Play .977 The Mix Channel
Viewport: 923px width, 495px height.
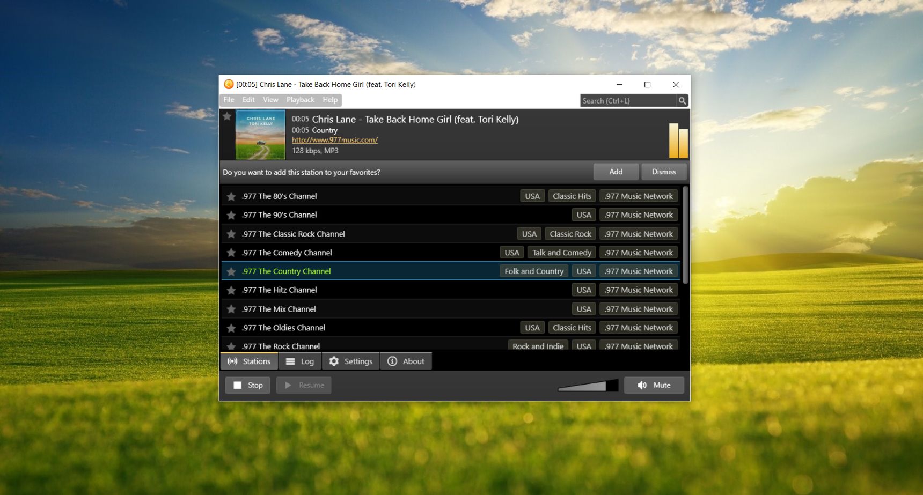coord(450,309)
